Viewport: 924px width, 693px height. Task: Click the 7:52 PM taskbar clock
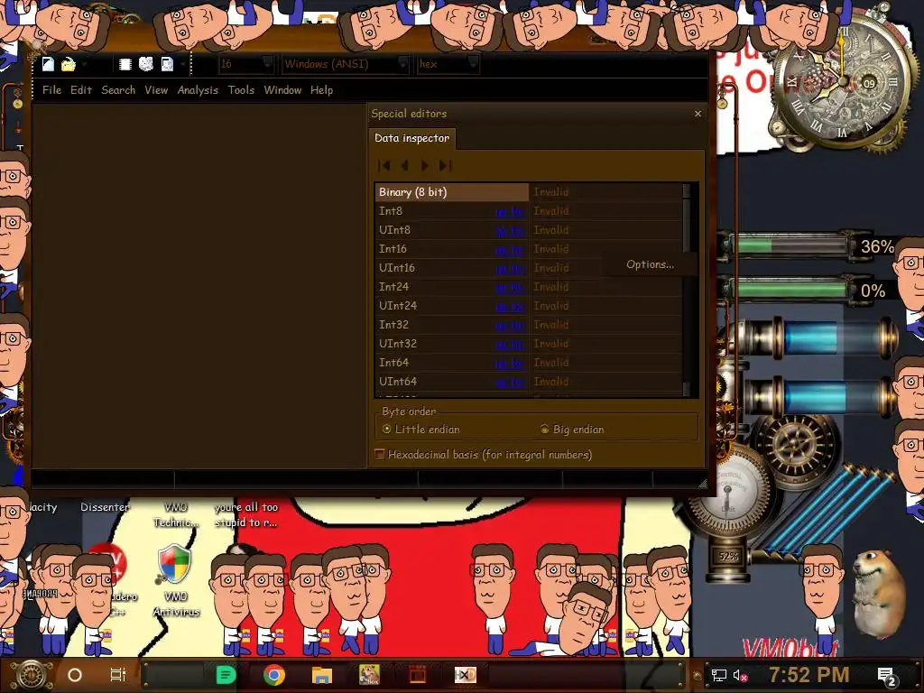[x=808, y=675]
